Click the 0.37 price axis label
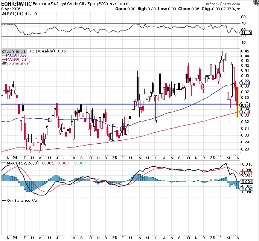 (245, 92)
